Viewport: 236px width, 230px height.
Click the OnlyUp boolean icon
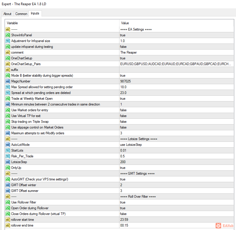pos(8,168)
